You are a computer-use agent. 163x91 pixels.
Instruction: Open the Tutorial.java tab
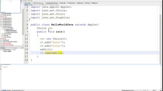point(72,3)
